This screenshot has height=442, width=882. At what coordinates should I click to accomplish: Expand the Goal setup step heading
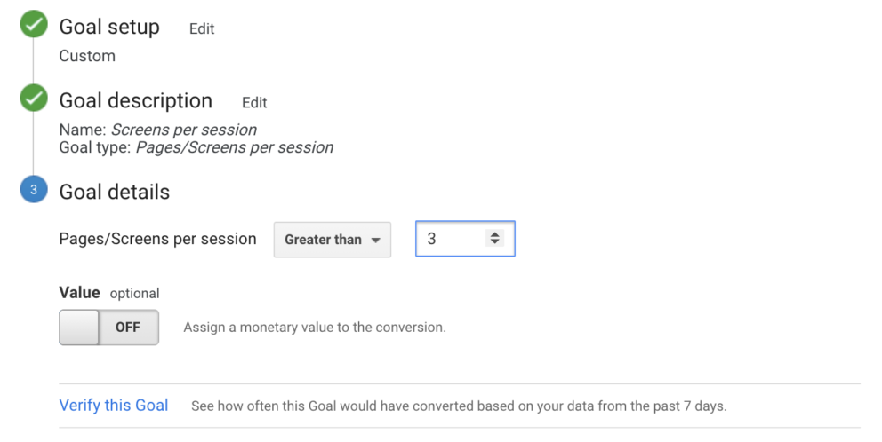point(109,28)
